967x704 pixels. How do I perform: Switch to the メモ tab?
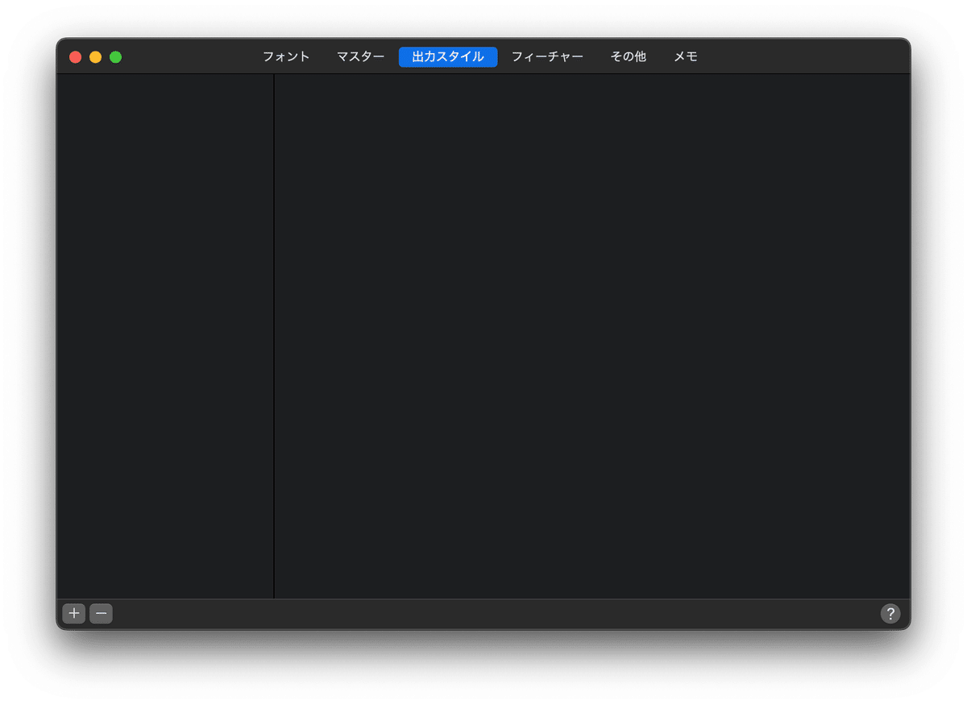[x=686, y=57]
